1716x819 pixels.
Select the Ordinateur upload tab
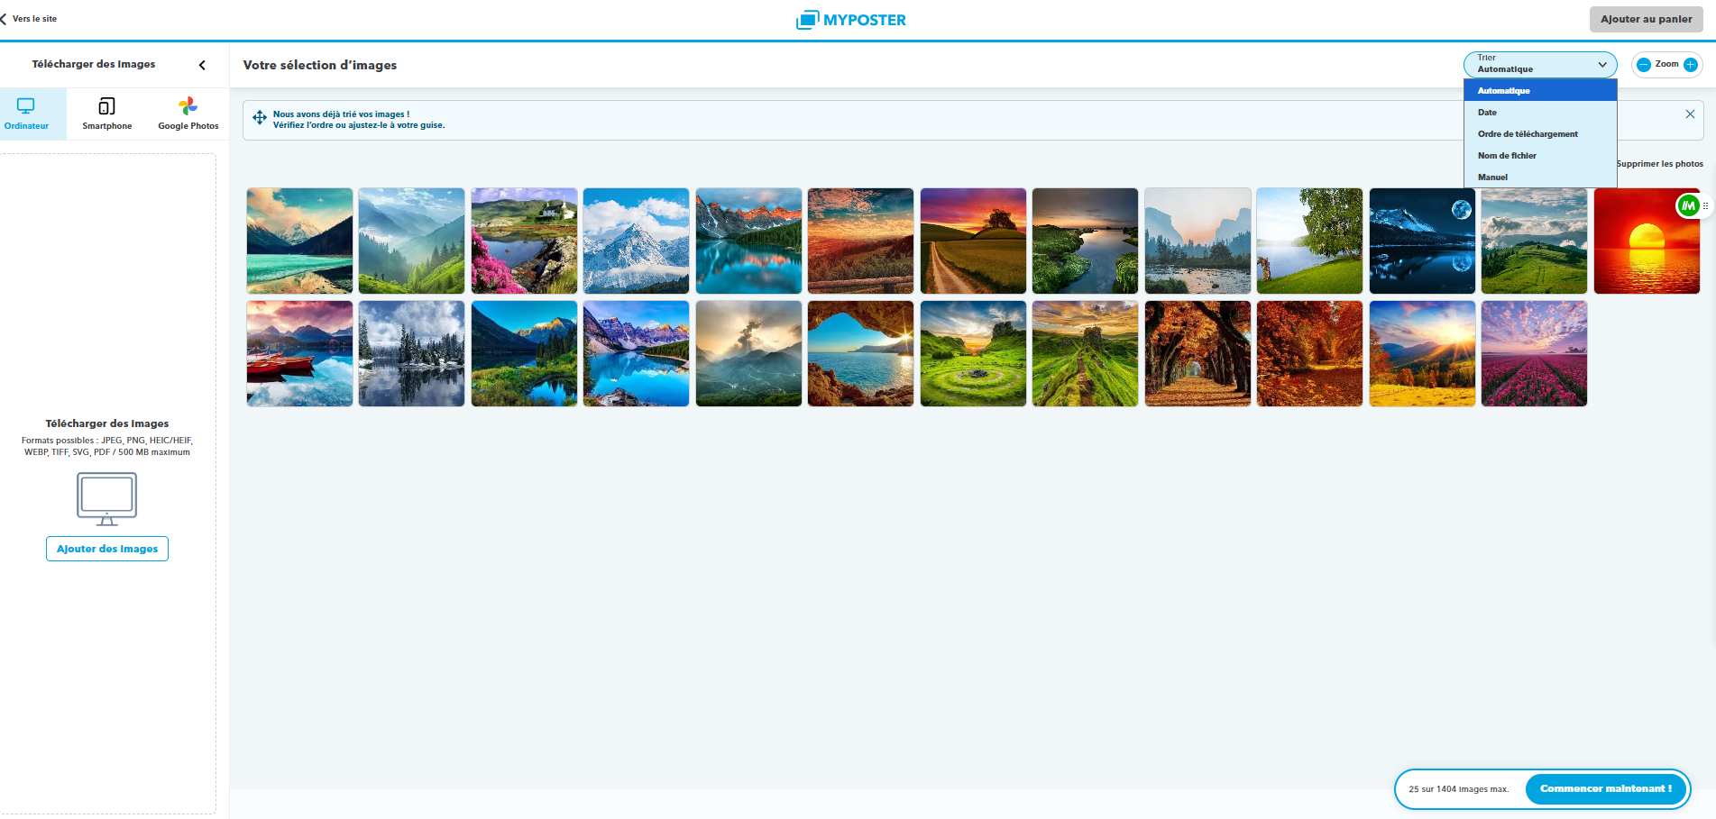(x=27, y=114)
